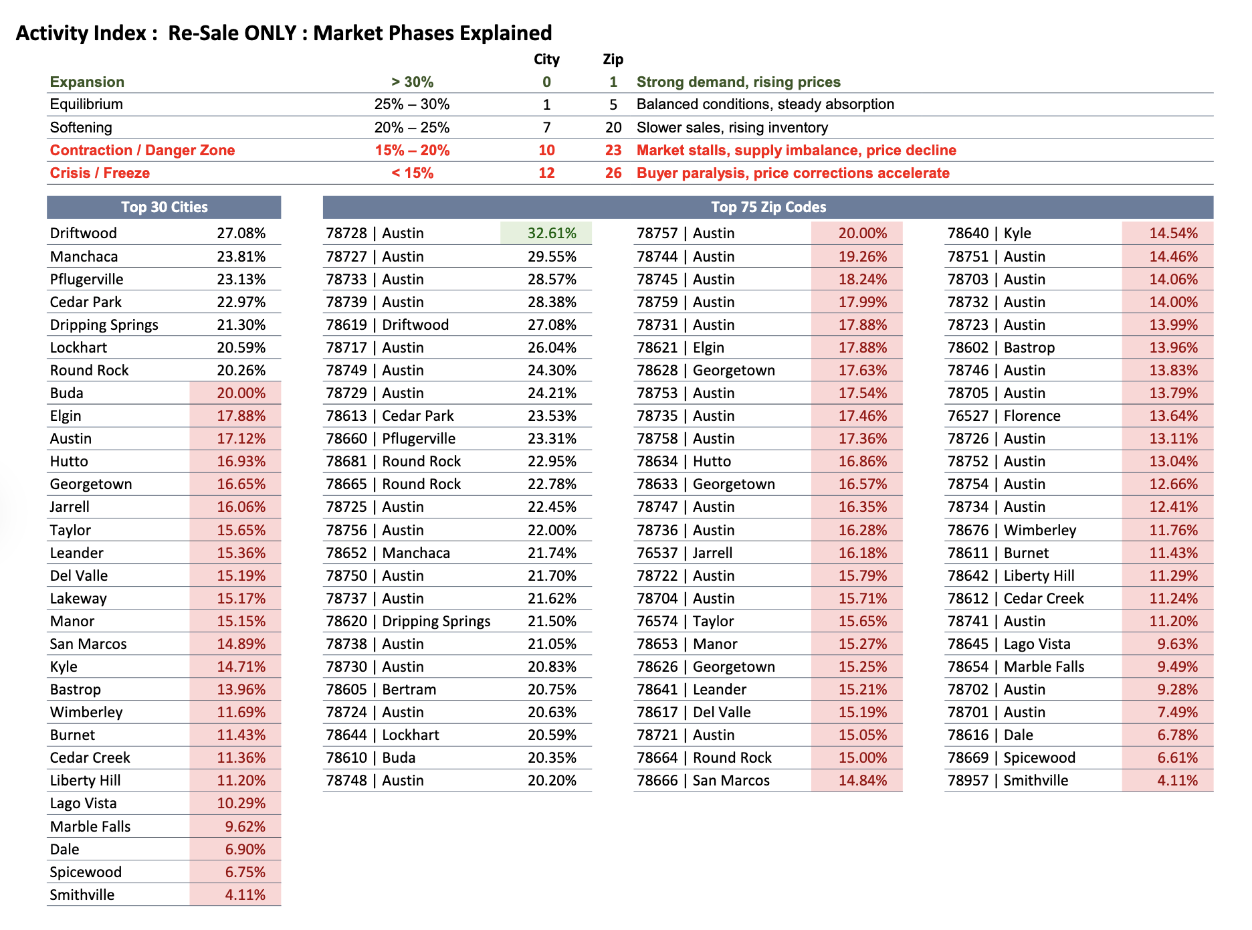Image resolution: width=1252 pixels, height=930 pixels.
Task: Select the Pflugerville city row name
Action: point(86,279)
